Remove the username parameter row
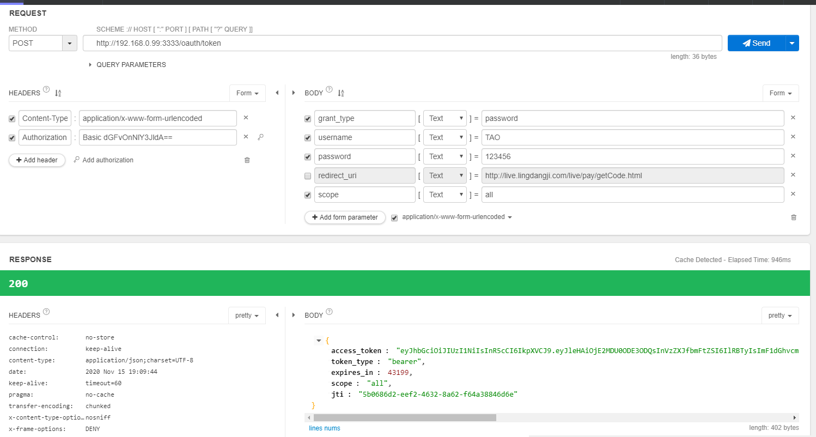Screen dimensions: 816x437 [793, 137]
